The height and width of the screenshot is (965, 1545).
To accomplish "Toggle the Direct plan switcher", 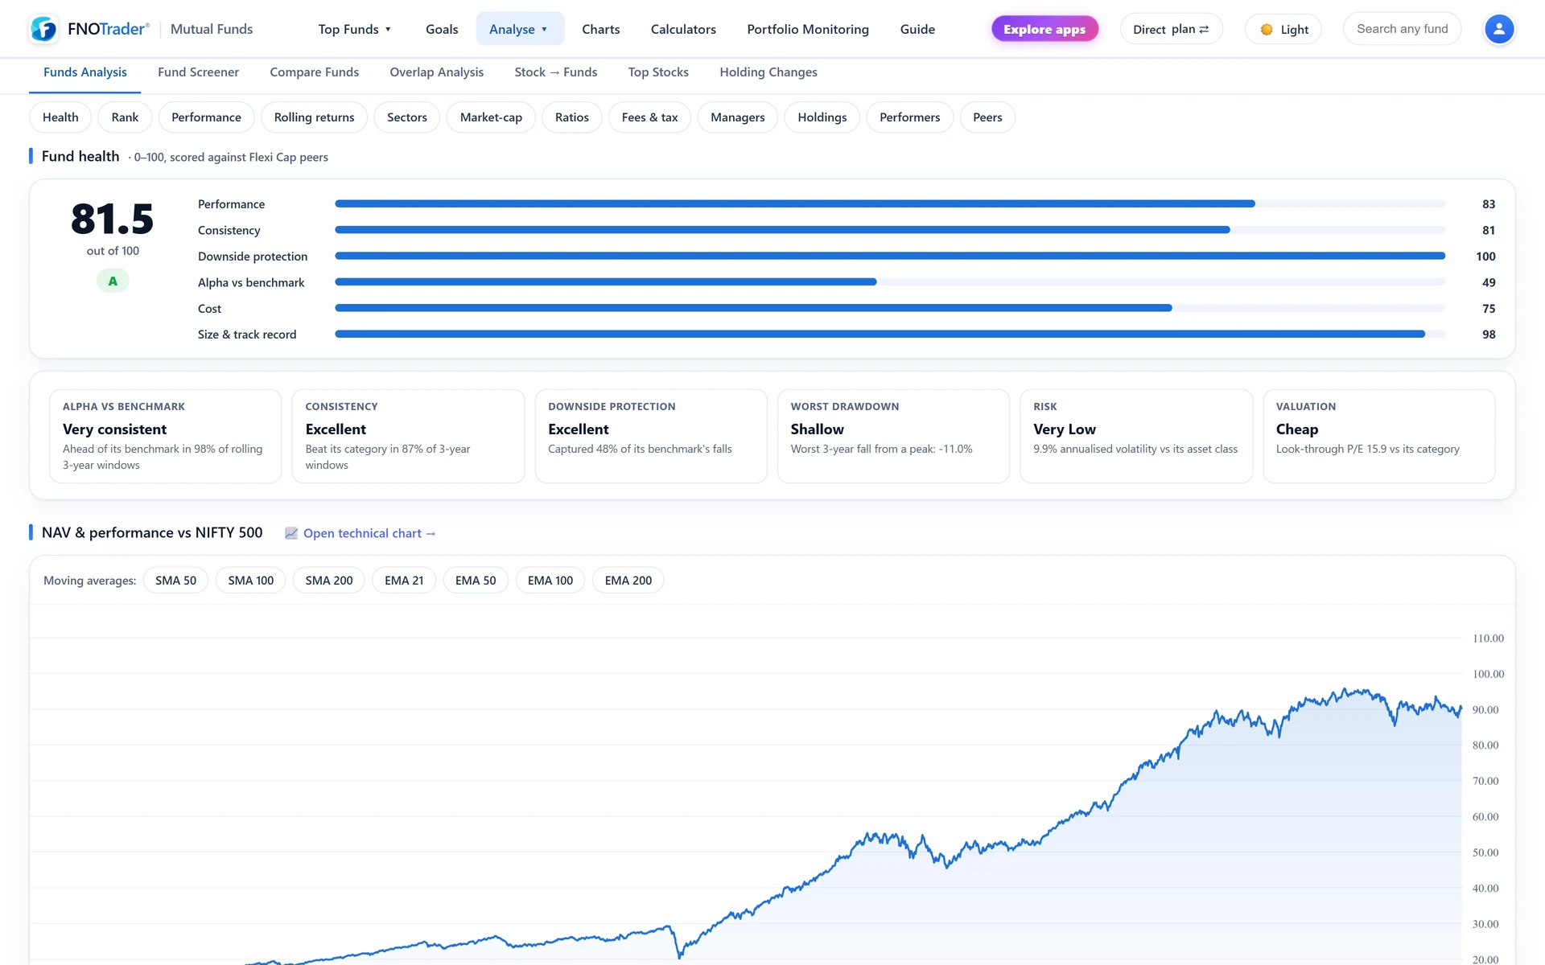I will (1171, 29).
